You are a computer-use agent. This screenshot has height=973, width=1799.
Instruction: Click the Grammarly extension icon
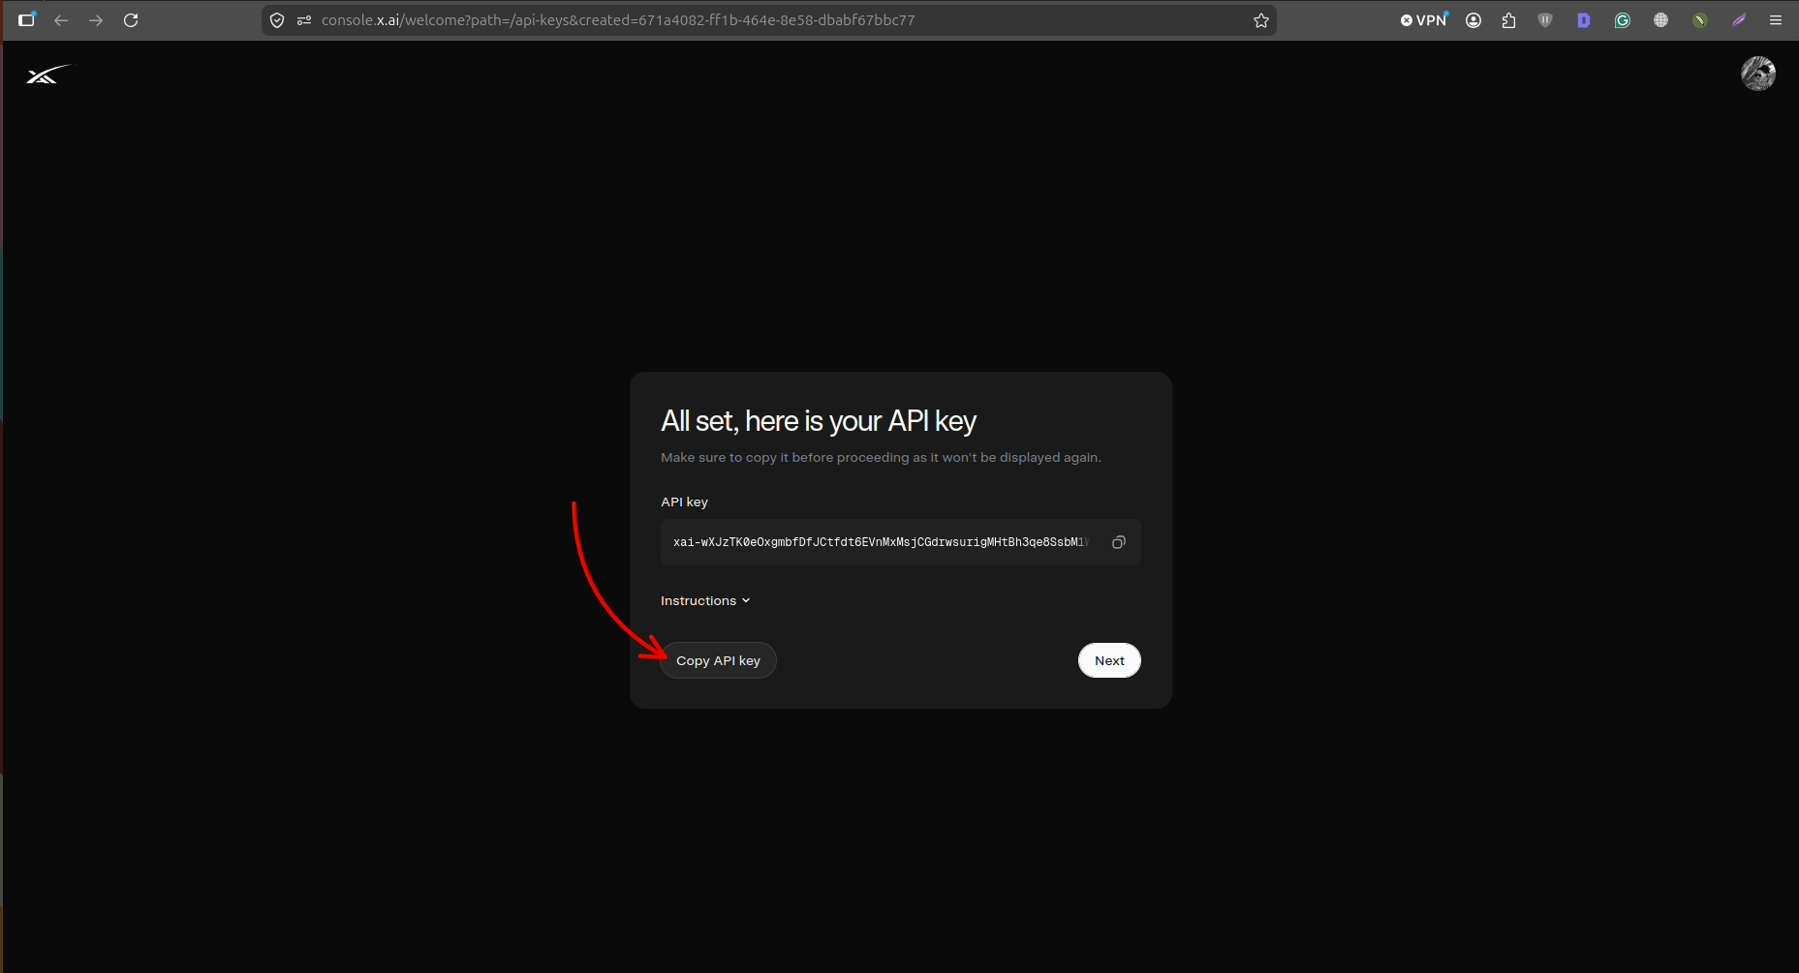coord(1622,20)
